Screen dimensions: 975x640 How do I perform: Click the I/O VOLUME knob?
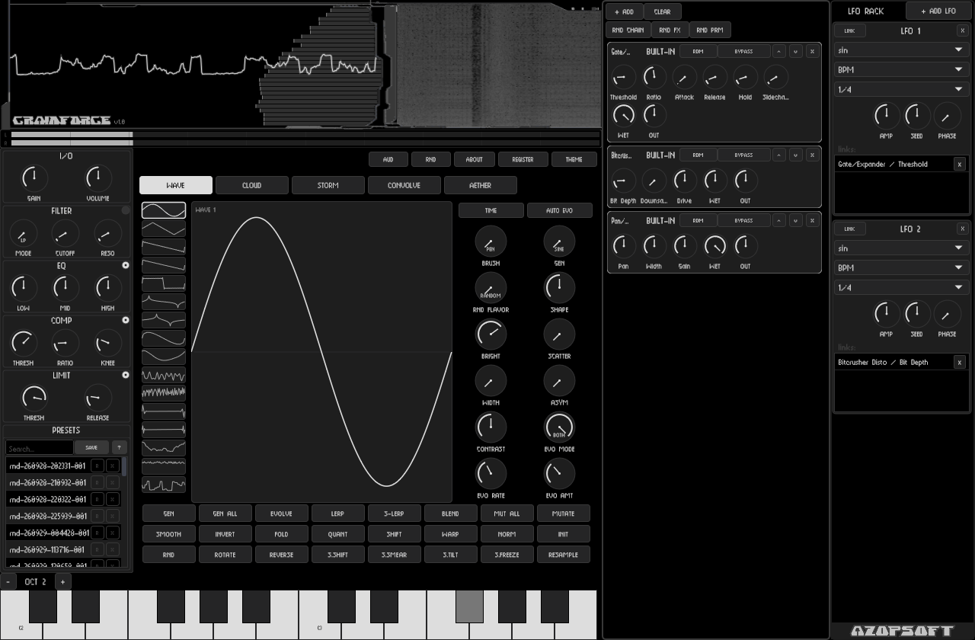[x=97, y=178]
